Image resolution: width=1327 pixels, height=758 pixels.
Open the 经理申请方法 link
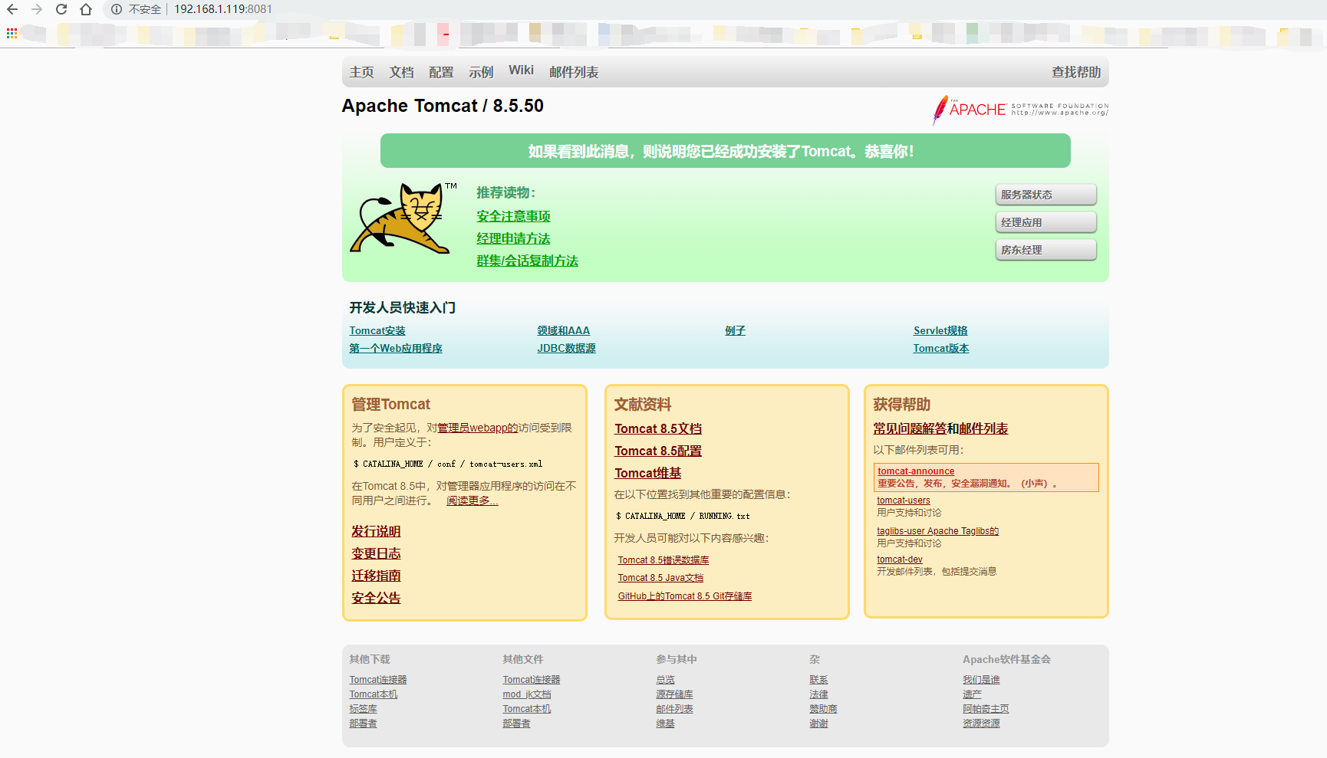[513, 238]
